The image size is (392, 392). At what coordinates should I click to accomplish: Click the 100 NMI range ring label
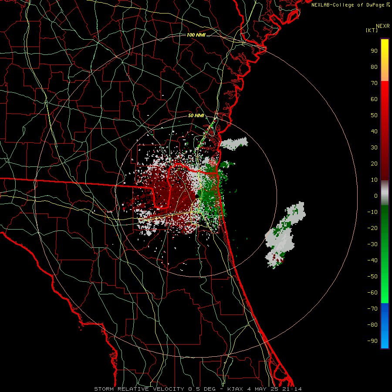(x=196, y=35)
